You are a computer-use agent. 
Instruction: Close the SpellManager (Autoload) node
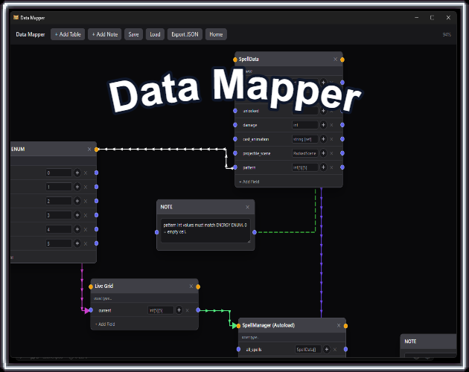click(339, 325)
